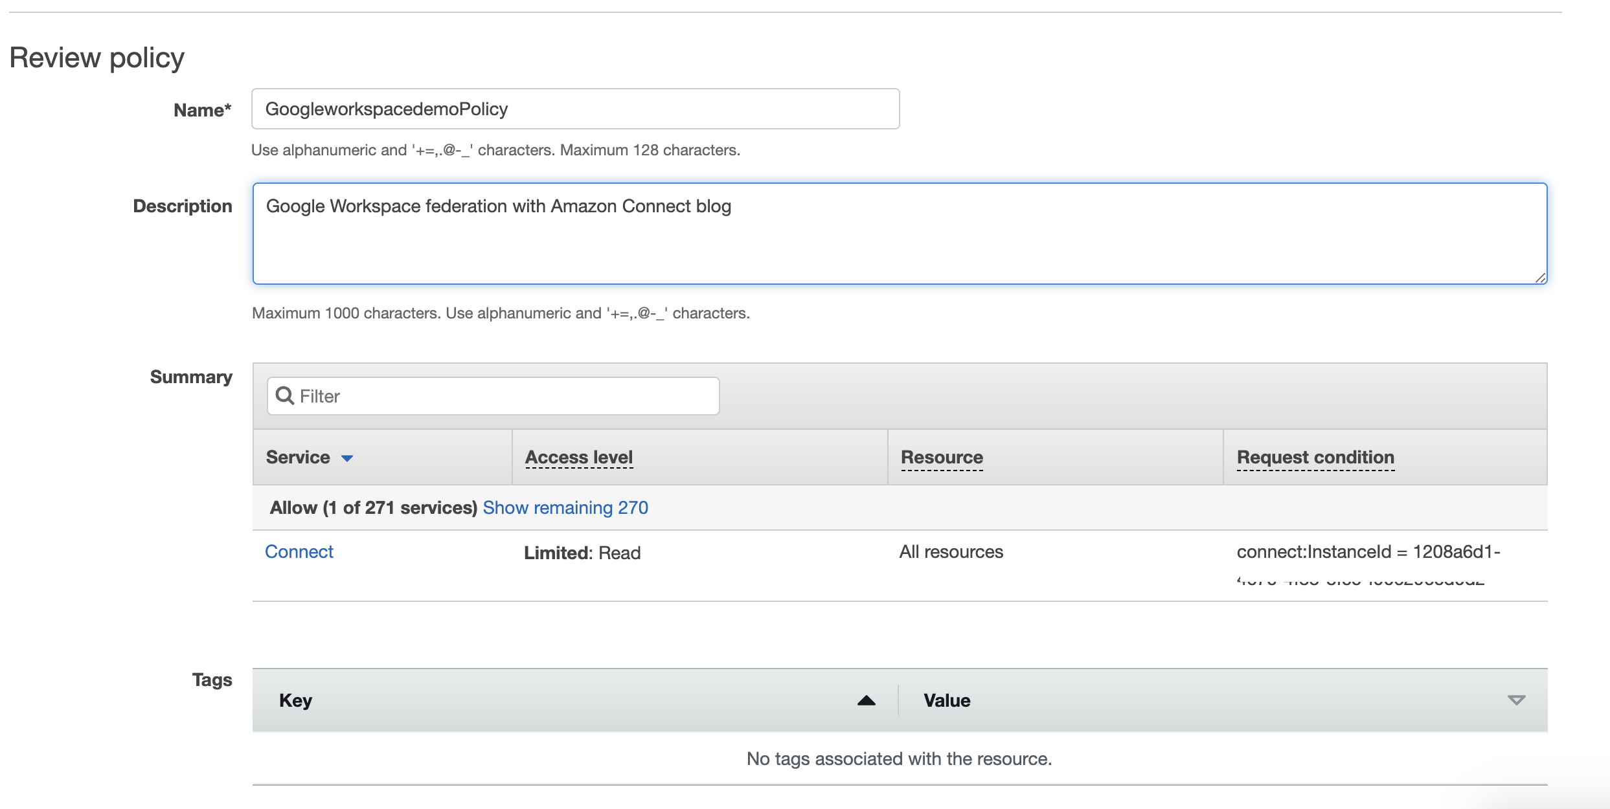Click the Request condition column header

tap(1315, 457)
